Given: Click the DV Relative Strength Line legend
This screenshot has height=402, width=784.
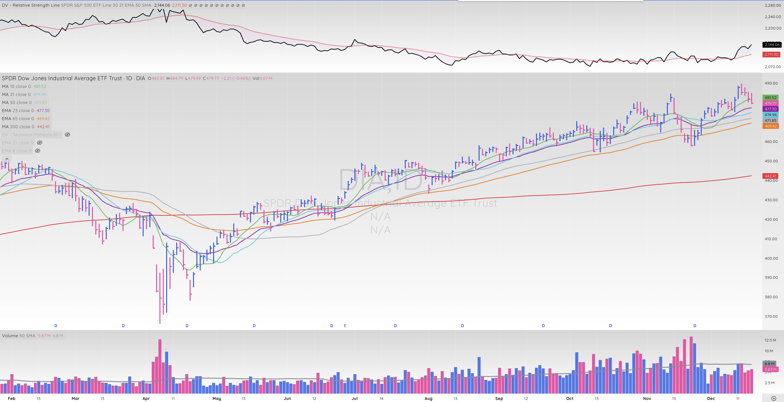Looking at the screenshot, I should 31,5.
